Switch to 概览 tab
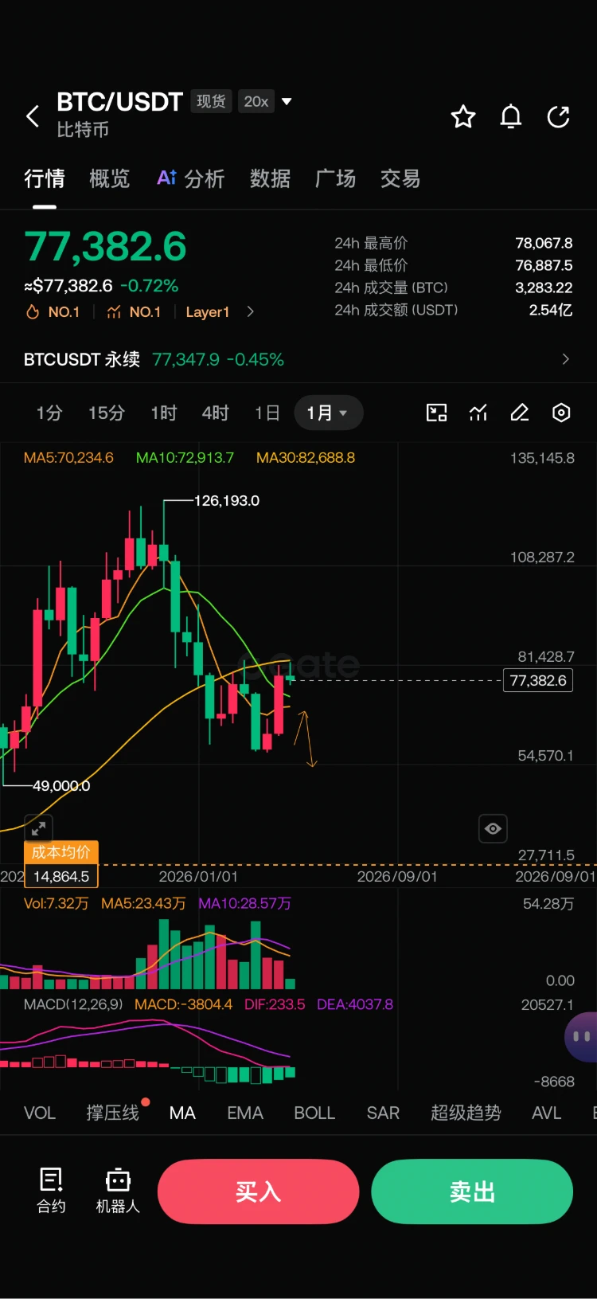597x1299 pixels. click(x=110, y=178)
